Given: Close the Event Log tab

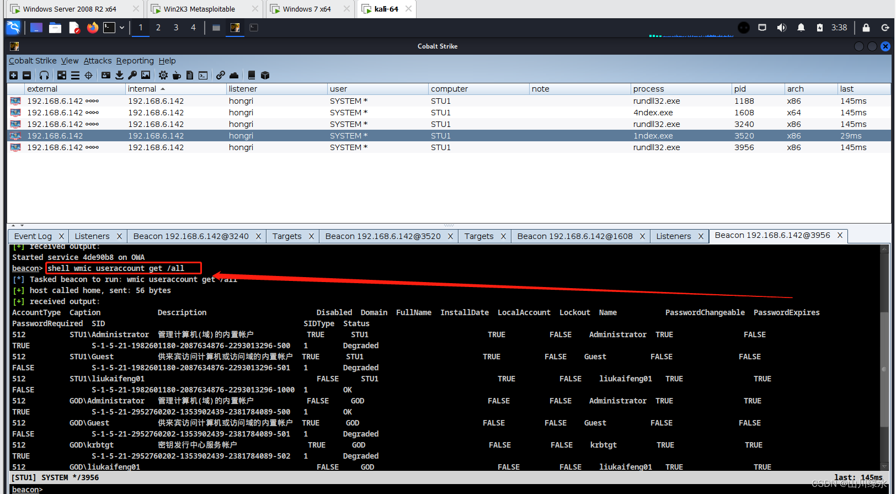Looking at the screenshot, I should (x=62, y=236).
